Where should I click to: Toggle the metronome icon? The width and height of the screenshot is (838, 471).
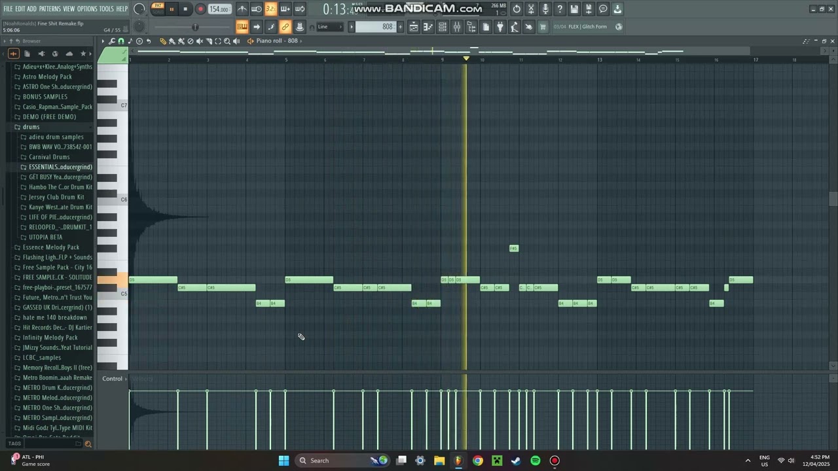pyautogui.click(x=242, y=9)
